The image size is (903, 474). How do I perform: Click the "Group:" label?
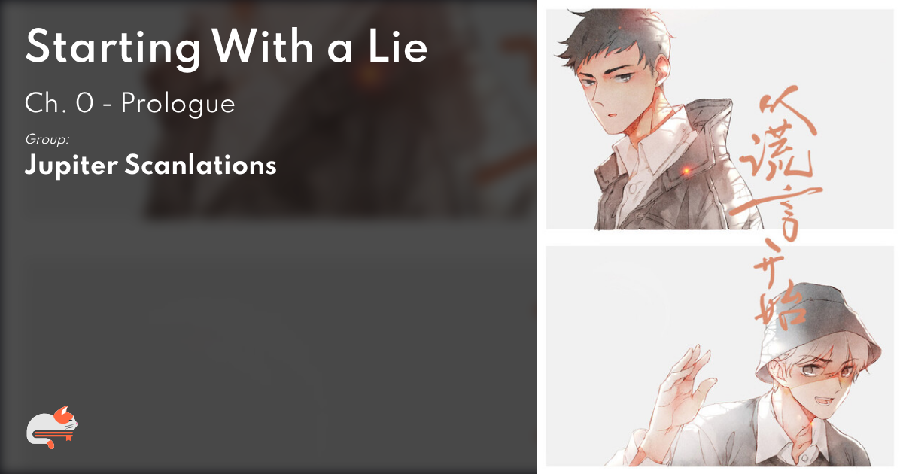point(47,139)
